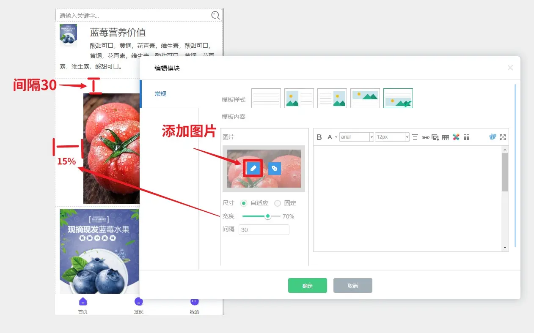The height and width of the screenshot is (333, 534).
Task: Select 固定 size radio button
Action: [x=278, y=203]
